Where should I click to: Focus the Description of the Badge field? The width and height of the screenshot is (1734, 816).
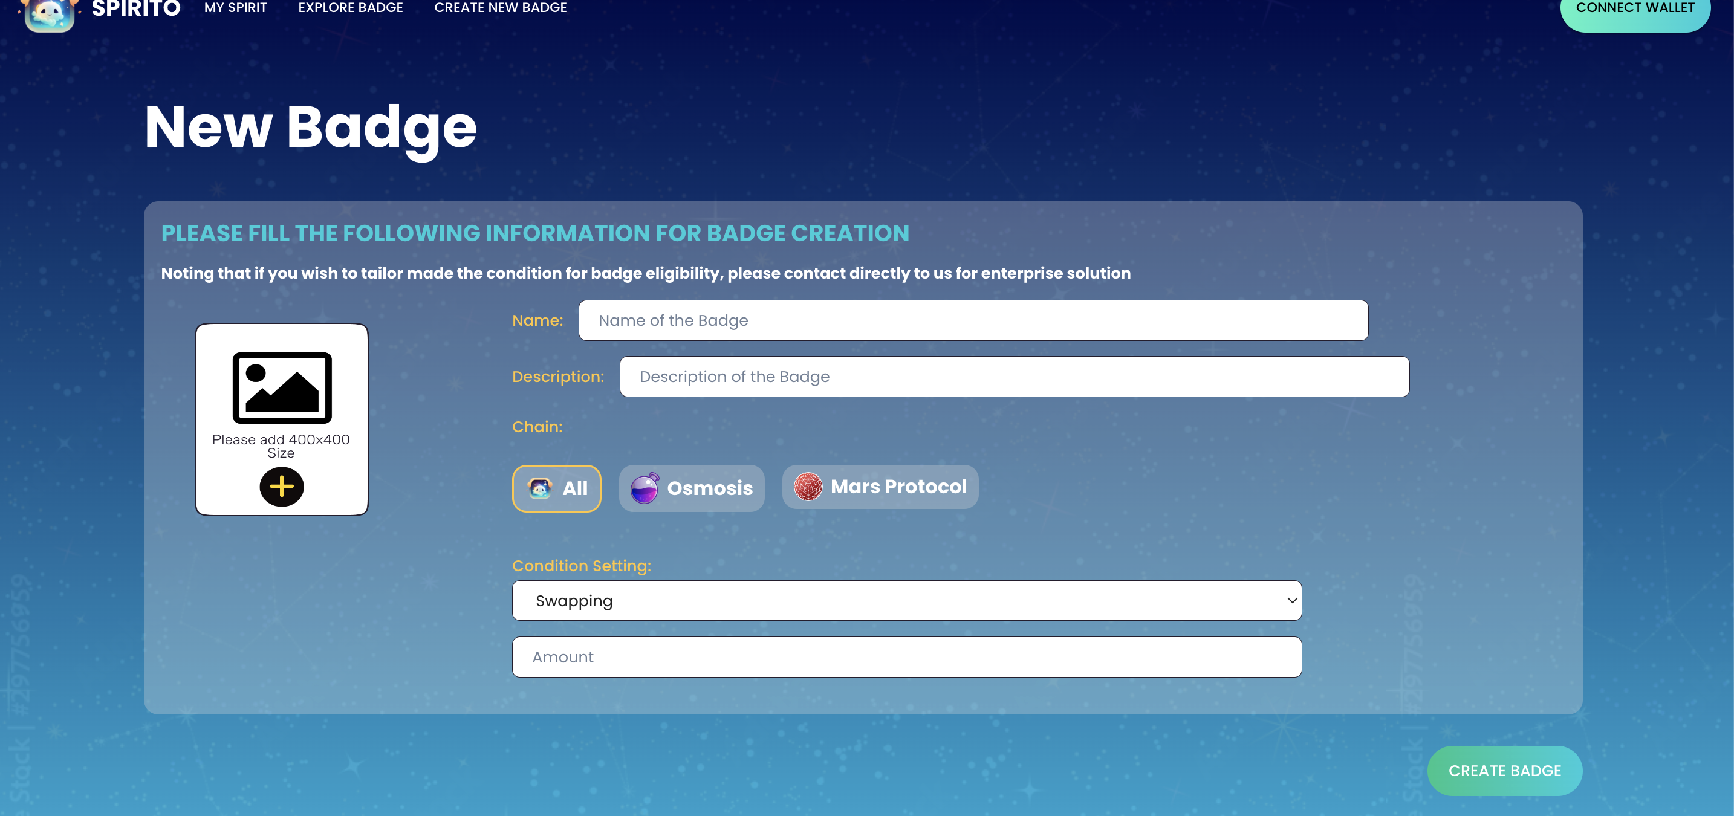1014,377
